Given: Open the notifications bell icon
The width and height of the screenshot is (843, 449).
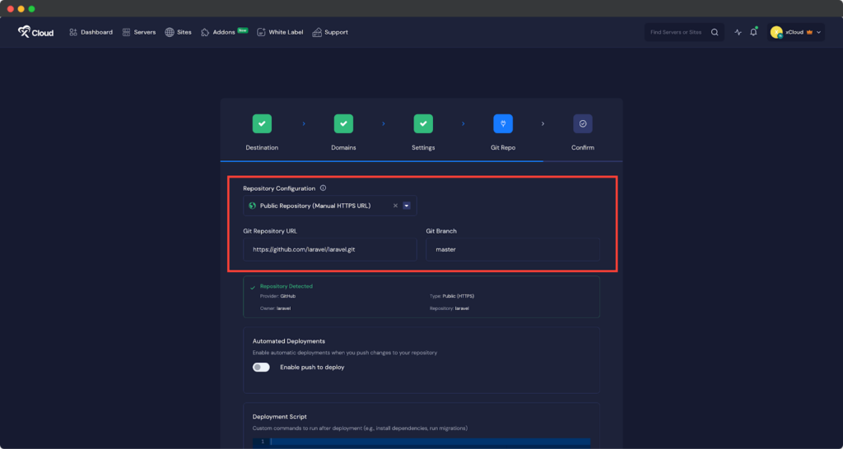Looking at the screenshot, I should 753,32.
